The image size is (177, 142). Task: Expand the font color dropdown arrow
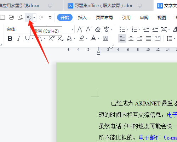pos(99,38)
